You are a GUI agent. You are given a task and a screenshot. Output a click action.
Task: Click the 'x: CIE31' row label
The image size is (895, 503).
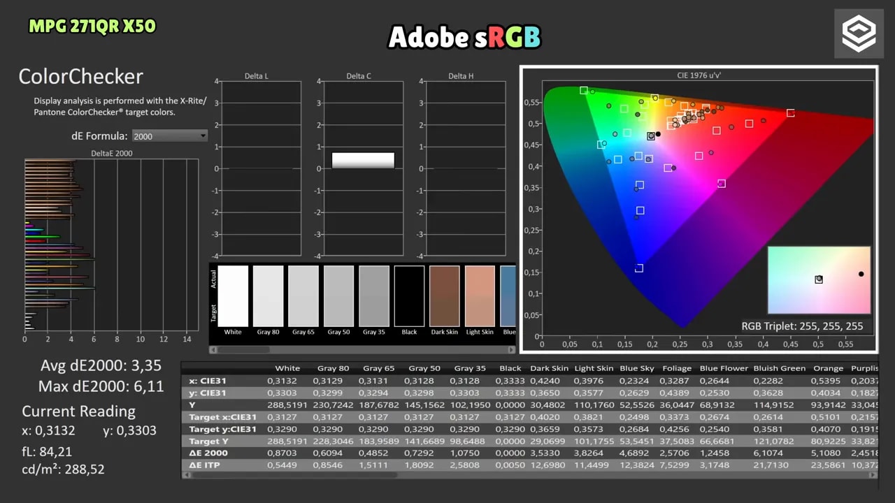pos(208,381)
